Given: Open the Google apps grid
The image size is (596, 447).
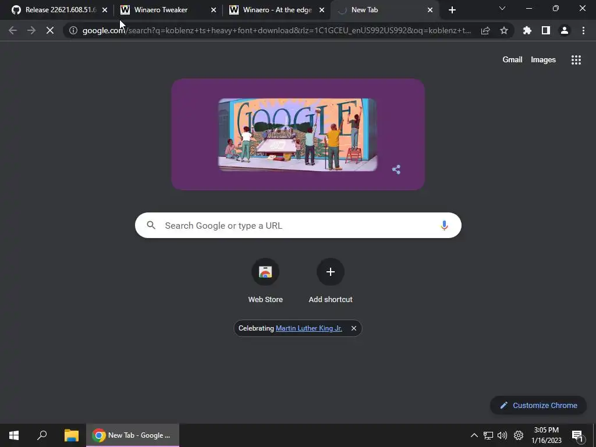Looking at the screenshot, I should coord(576,60).
